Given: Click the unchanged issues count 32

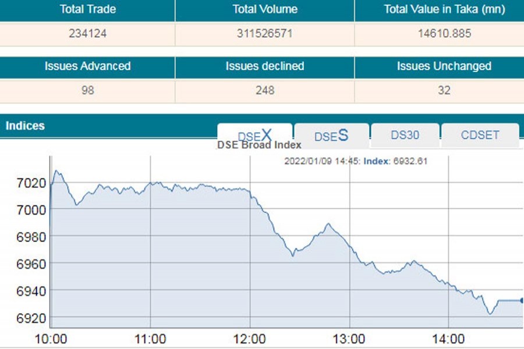Looking at the screenshot, I should [x=444, y=90].
